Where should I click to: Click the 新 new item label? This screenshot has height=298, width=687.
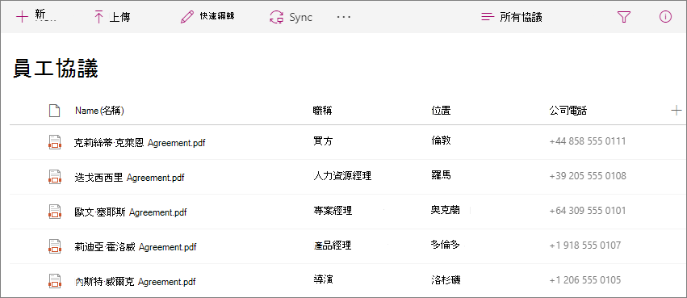(40, 15)
